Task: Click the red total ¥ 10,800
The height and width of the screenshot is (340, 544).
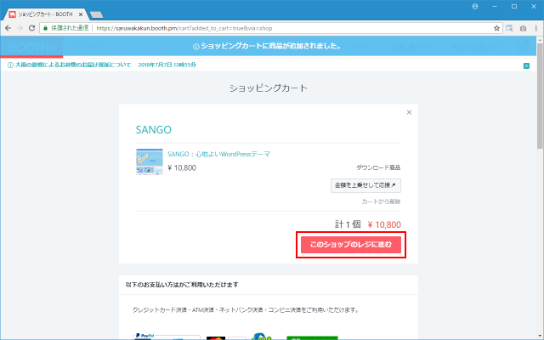Action: click(384, 224)
